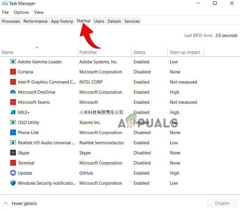Click the Windows Security shield icon
This screenshot has height=211, width=240.
[13, 183]
